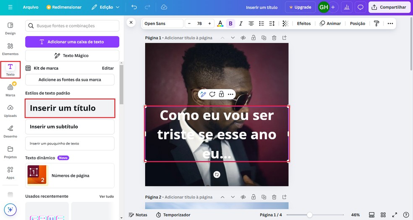Open the comments speech bubble
Image resolution: width=413 pixels, height=220 pixels.
tap(360, 7)
